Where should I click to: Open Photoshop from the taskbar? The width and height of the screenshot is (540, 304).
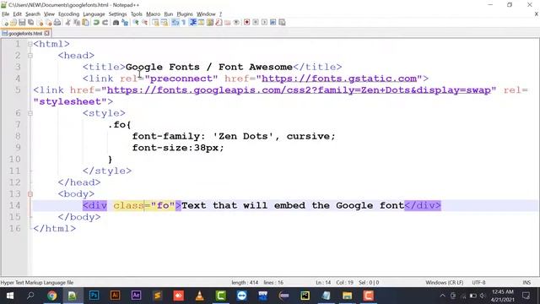click(94, 296)
